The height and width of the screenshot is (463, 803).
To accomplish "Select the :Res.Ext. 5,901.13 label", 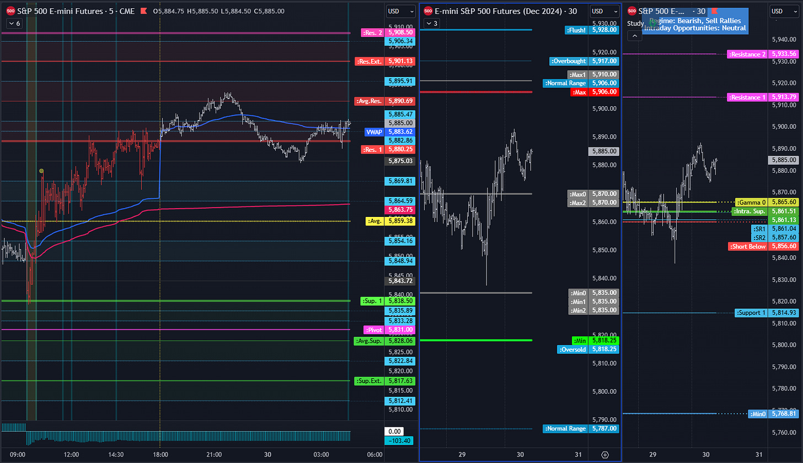I will click(x=385, y=61).
